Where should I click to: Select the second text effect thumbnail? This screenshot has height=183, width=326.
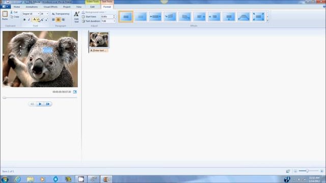[x=141, y=17]
